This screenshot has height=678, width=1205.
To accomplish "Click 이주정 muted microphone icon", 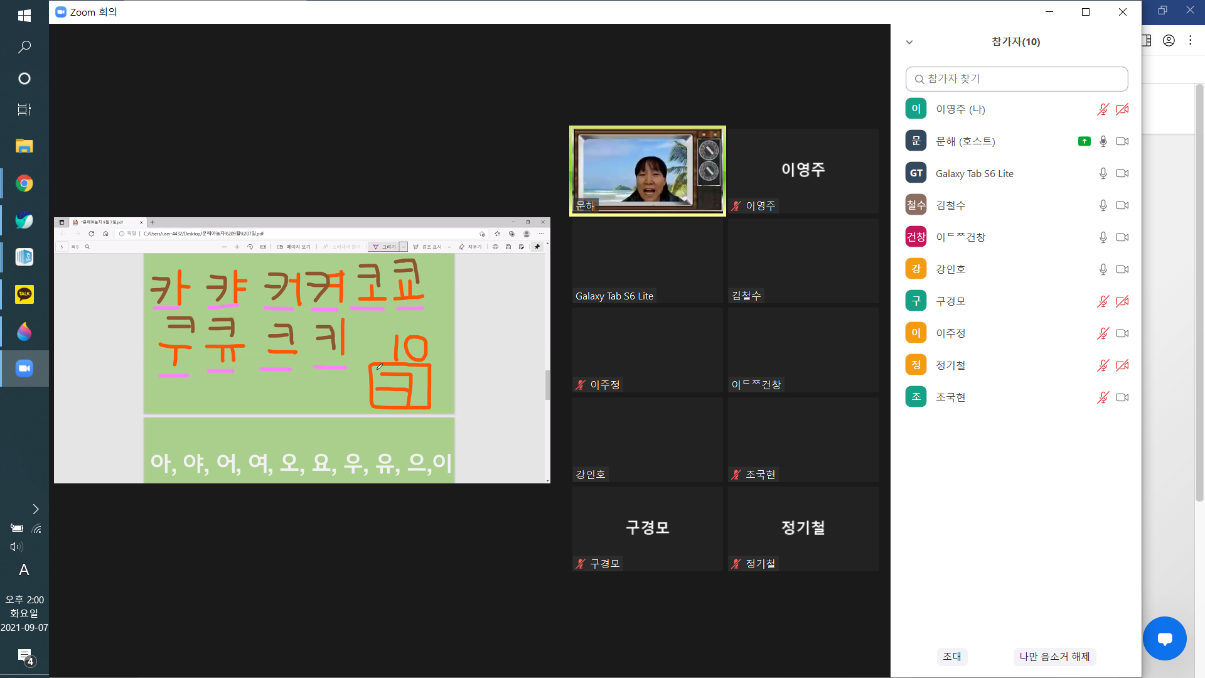I will click(1103, 333).
